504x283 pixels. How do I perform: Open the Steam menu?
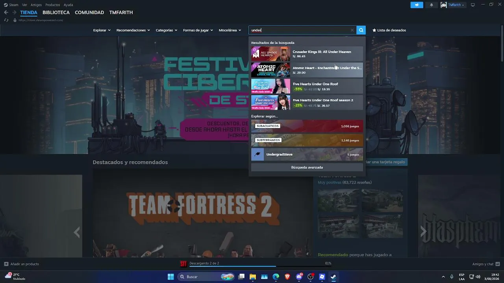(x=14, y=5)
